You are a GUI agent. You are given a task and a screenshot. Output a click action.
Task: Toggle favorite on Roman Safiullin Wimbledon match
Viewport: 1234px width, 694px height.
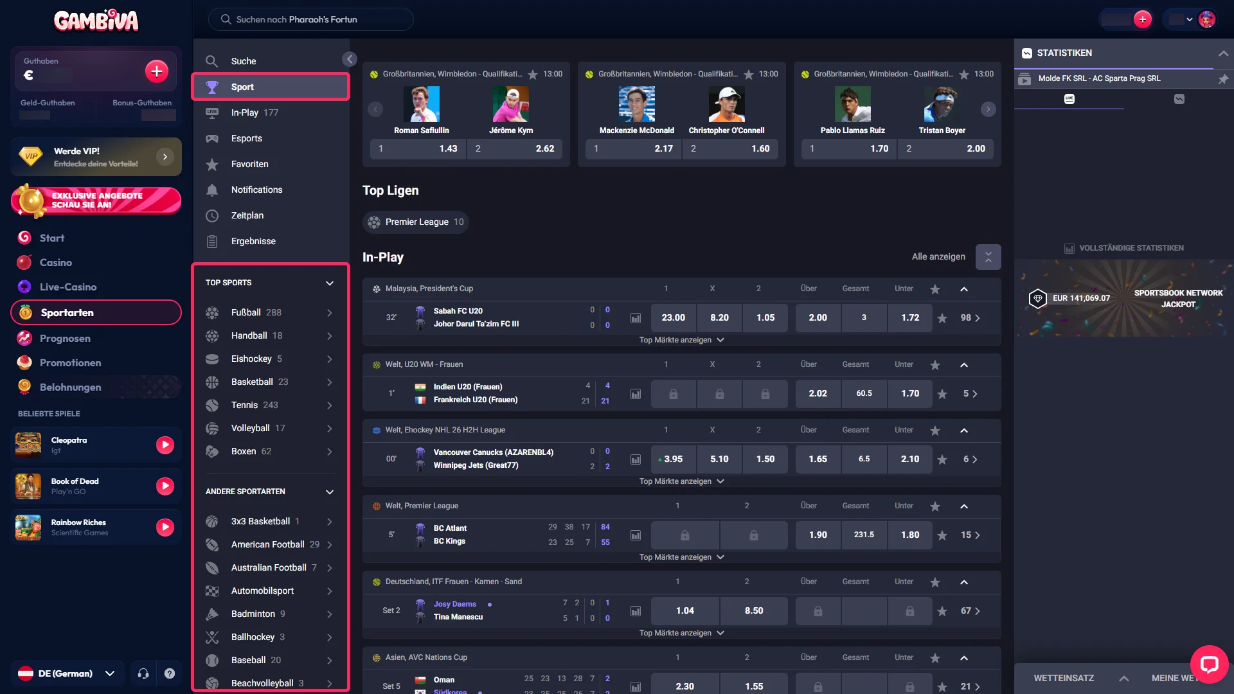[x=533, y=75]
